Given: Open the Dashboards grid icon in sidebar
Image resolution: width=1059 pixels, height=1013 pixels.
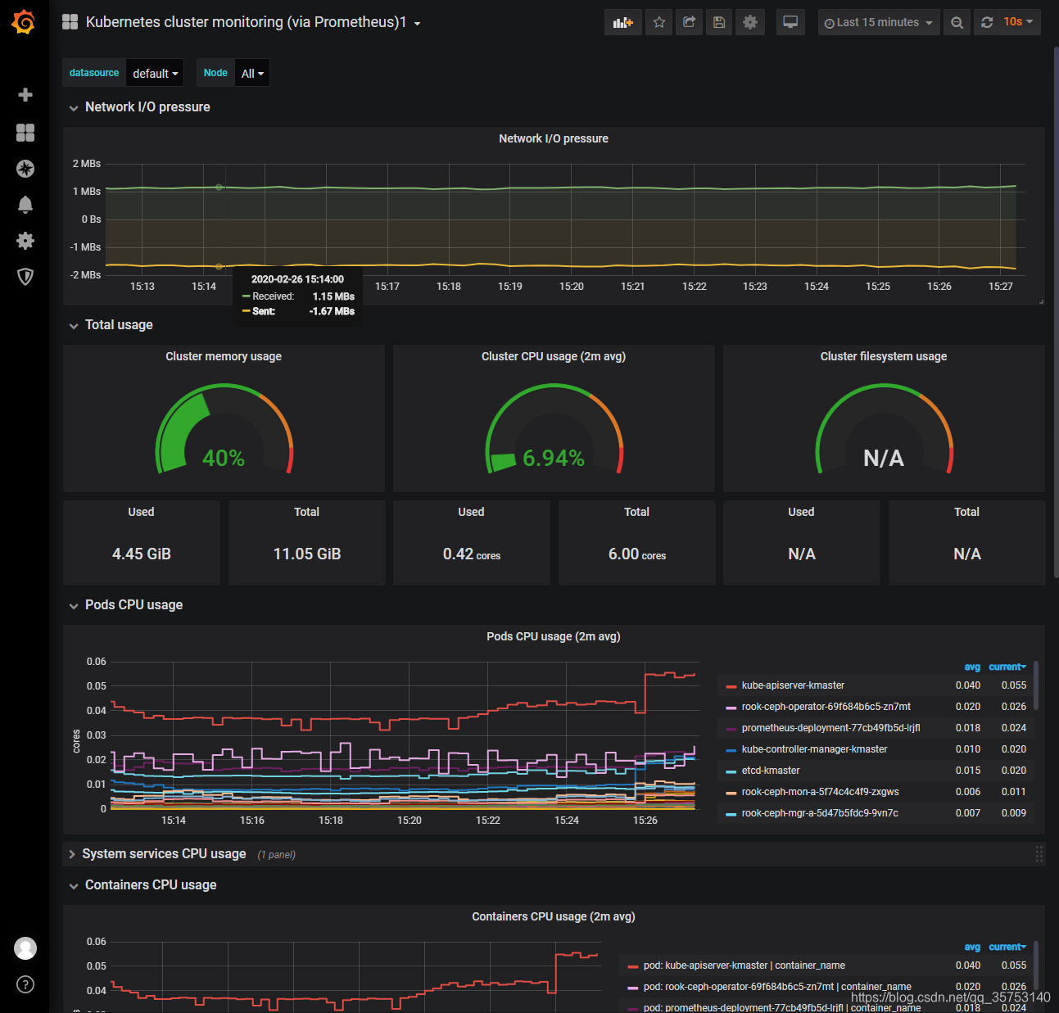Looking at the screenshot, I should [25, 133].
